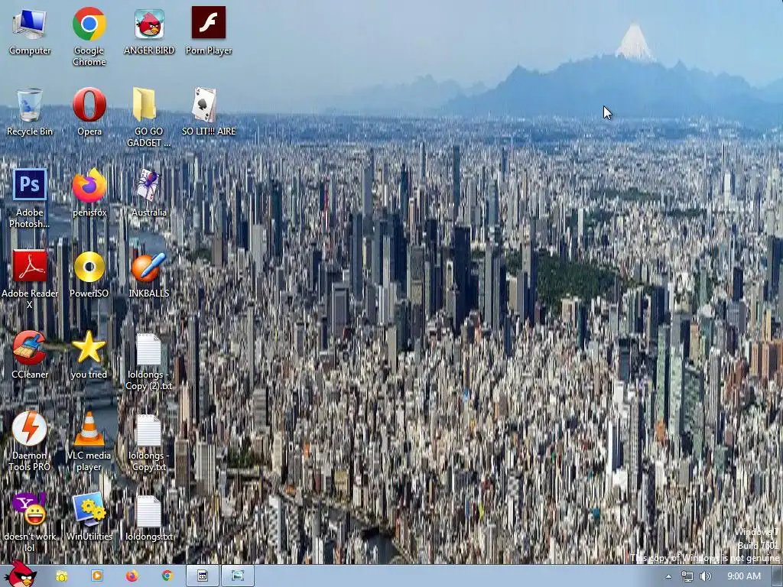Screen dimensions: 783x587
Task: Select the file loldongs - Copy.txt
Action: pos(149,441)
